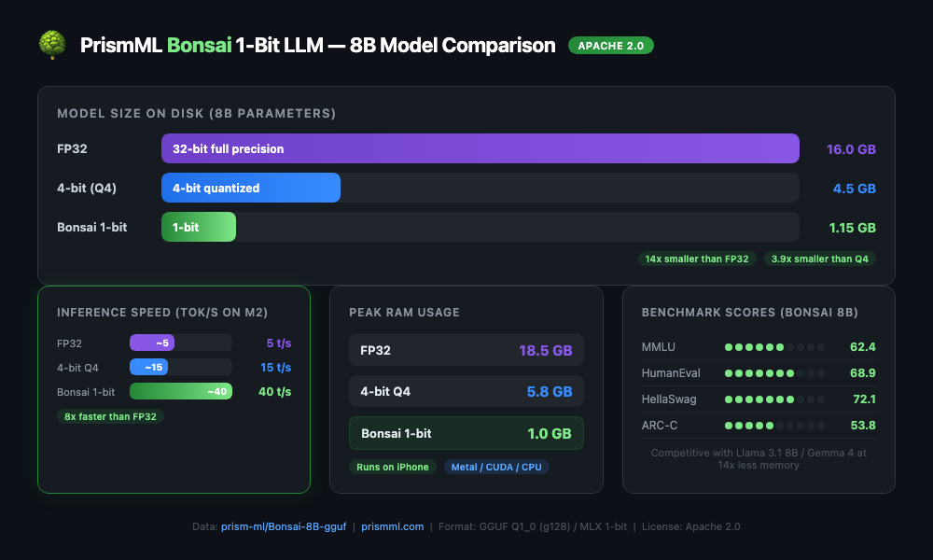This screenshot has width=933, height=560.
Task: Click the '8x faster than FP32' badge
Action: [x=110, y=416]
